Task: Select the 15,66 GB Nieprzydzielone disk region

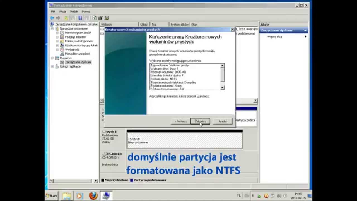Action: (x=184, y=140)
